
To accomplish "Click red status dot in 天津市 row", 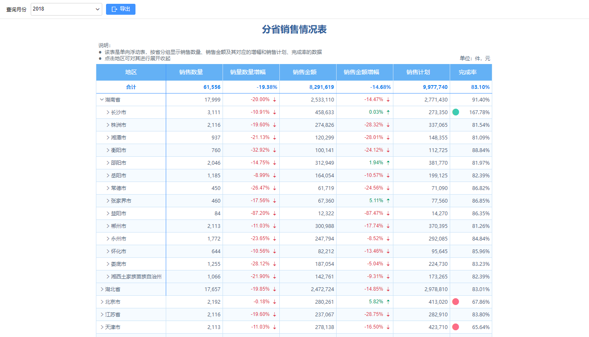I will tap(456, 327).
